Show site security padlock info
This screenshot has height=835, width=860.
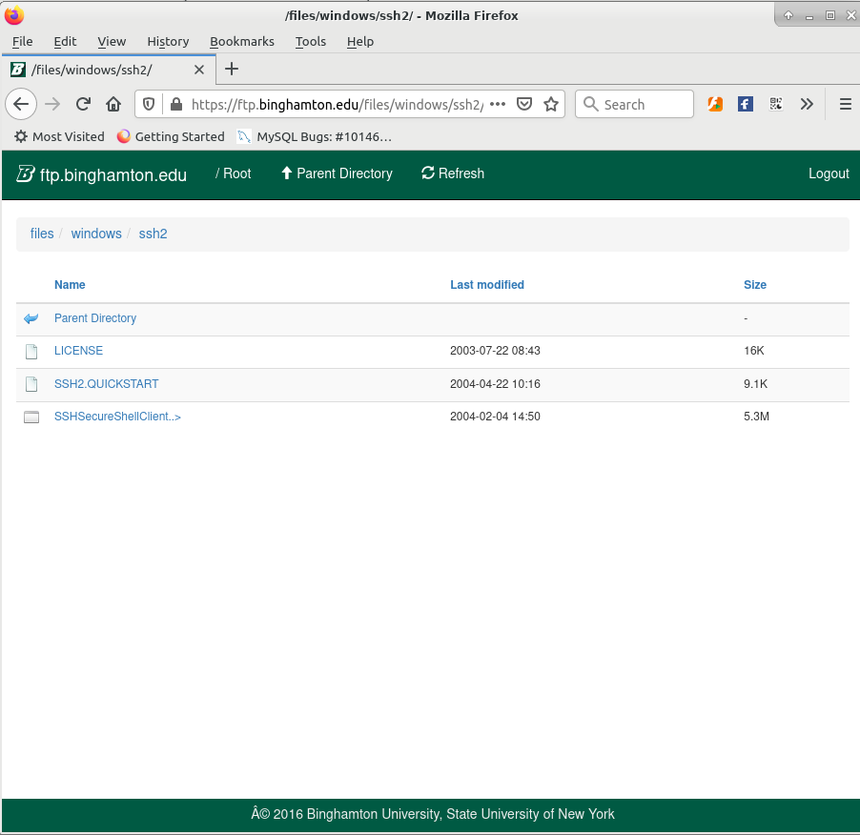click(176, 104)
